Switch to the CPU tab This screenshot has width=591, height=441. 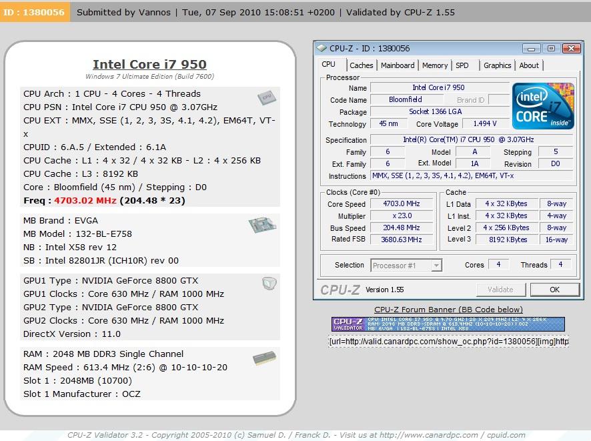click(328, 65)
